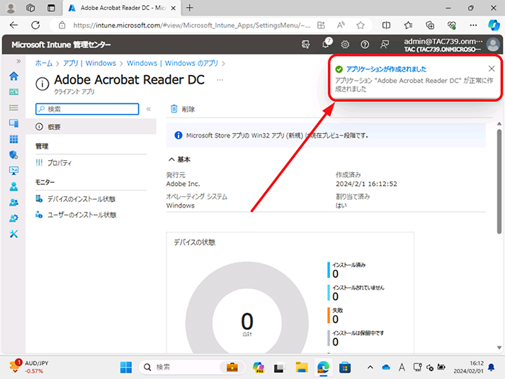Add page to favorites star icon
This screenshot has height=379, width=505.
click(361, 25)
